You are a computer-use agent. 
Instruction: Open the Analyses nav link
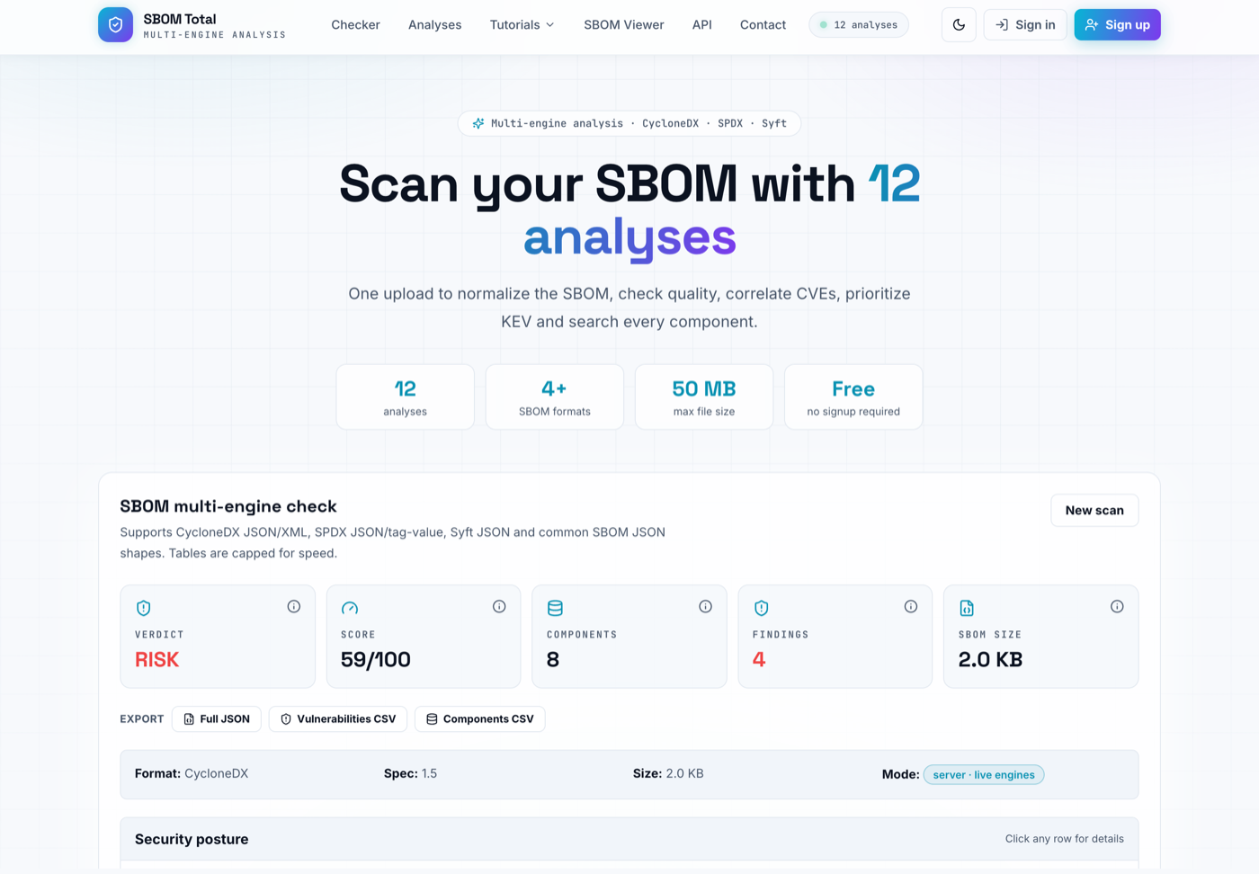(435, 25)
